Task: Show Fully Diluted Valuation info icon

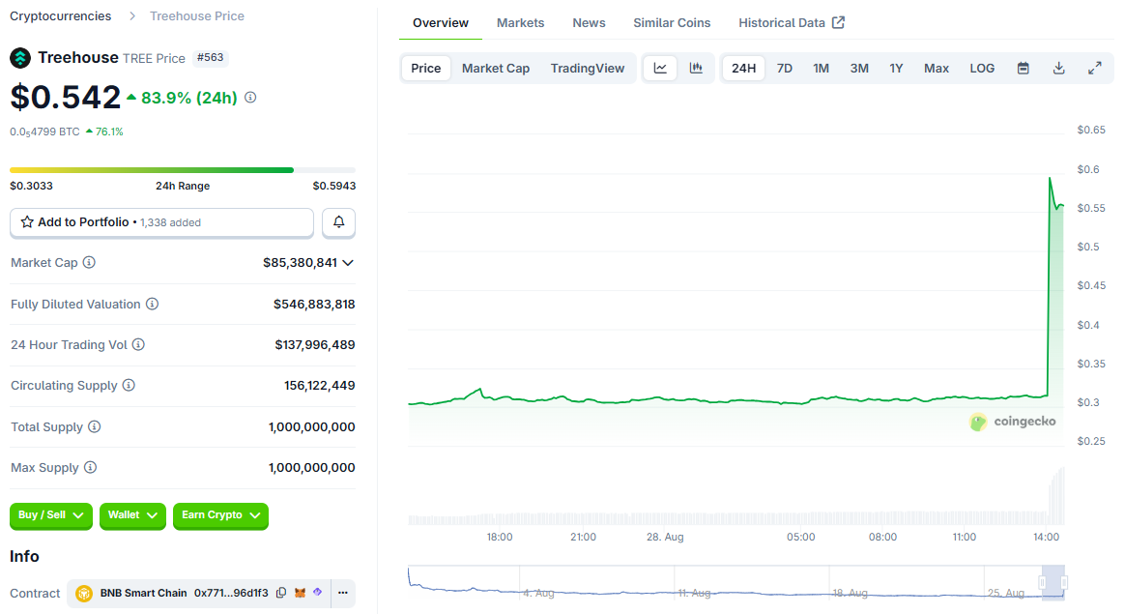Action: tap(152, 304)
